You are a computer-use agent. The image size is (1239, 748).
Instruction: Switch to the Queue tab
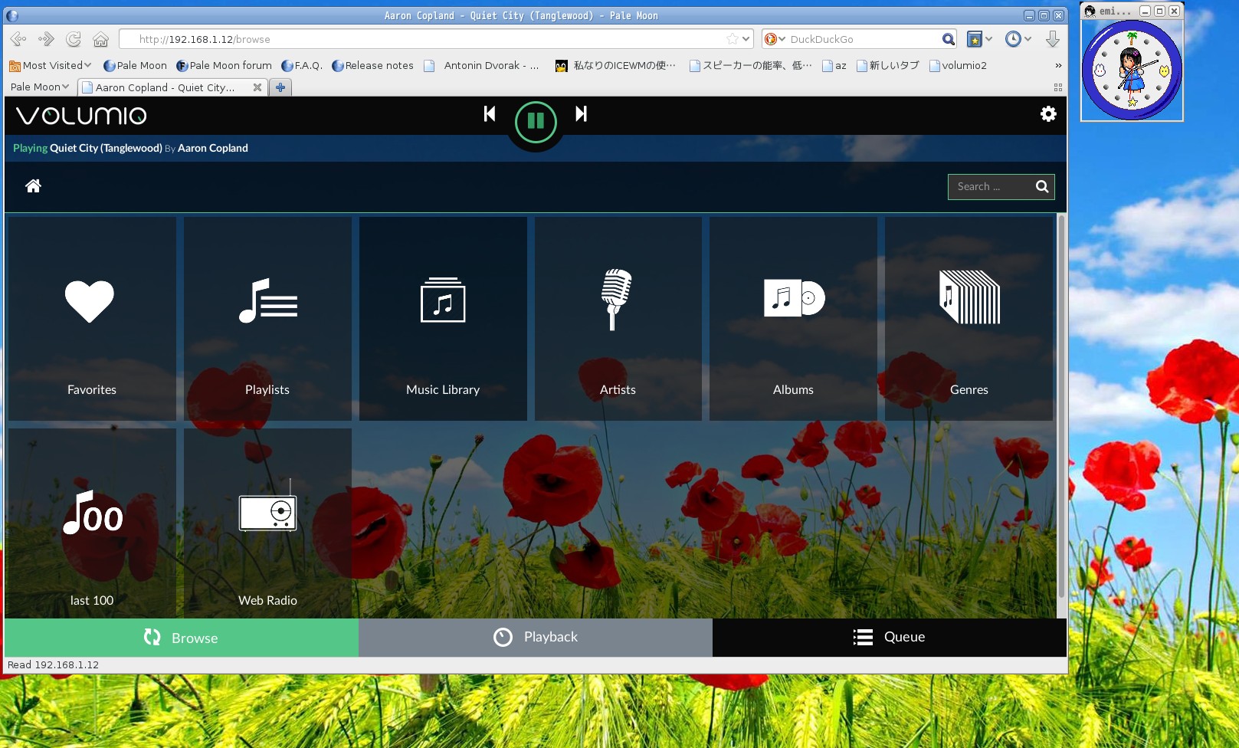tap(889, 638)
